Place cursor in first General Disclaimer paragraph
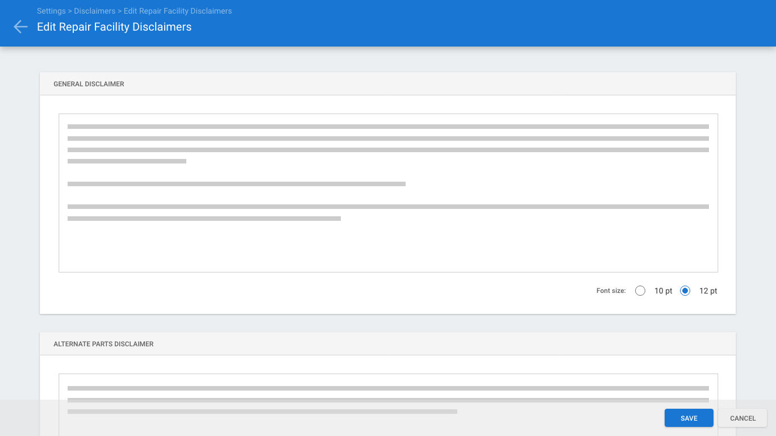Image resolution: width=776 pixels, height=436 pixels. pyautogui.click(x=388, y=139)
